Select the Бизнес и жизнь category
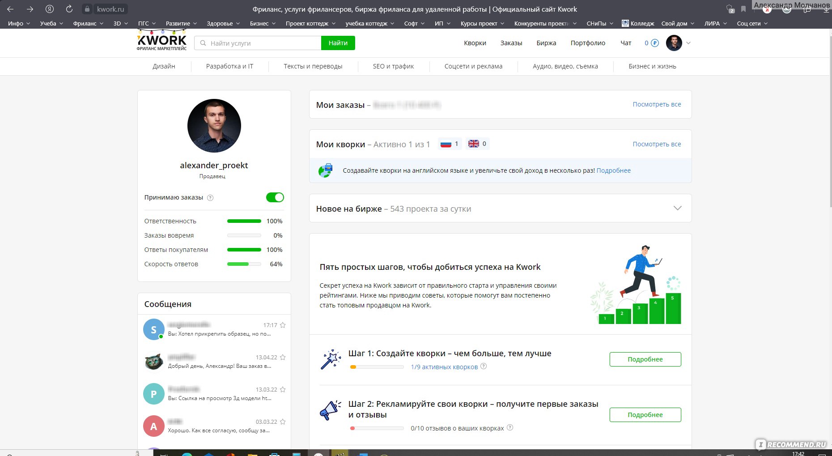This screenshot has width=832, height=456. 652,66
